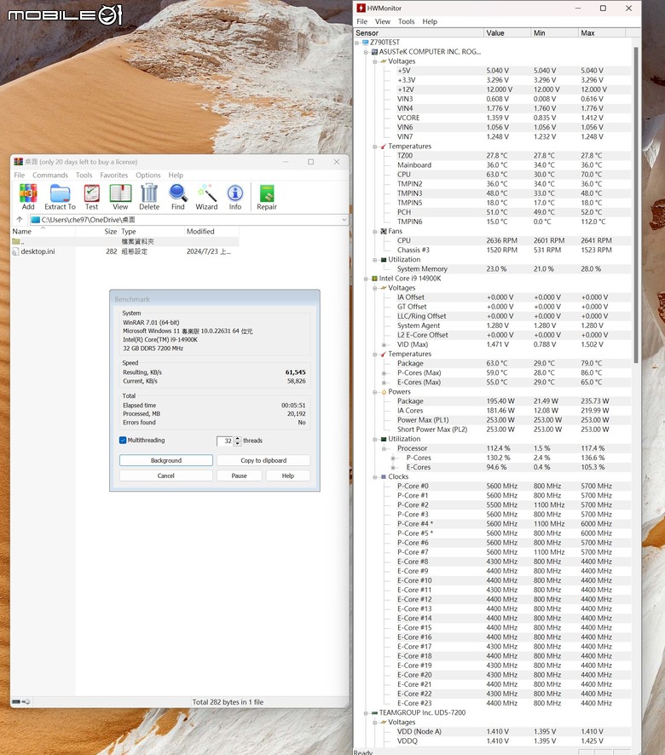
Task: Click the Delete trash can icon
Action: tap(149, 197)
